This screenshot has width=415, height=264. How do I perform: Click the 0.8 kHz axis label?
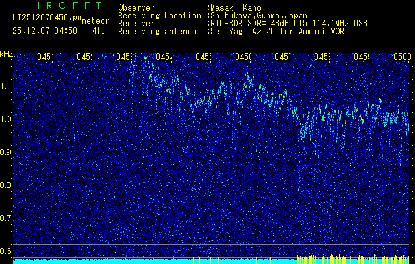pos(7,185)
